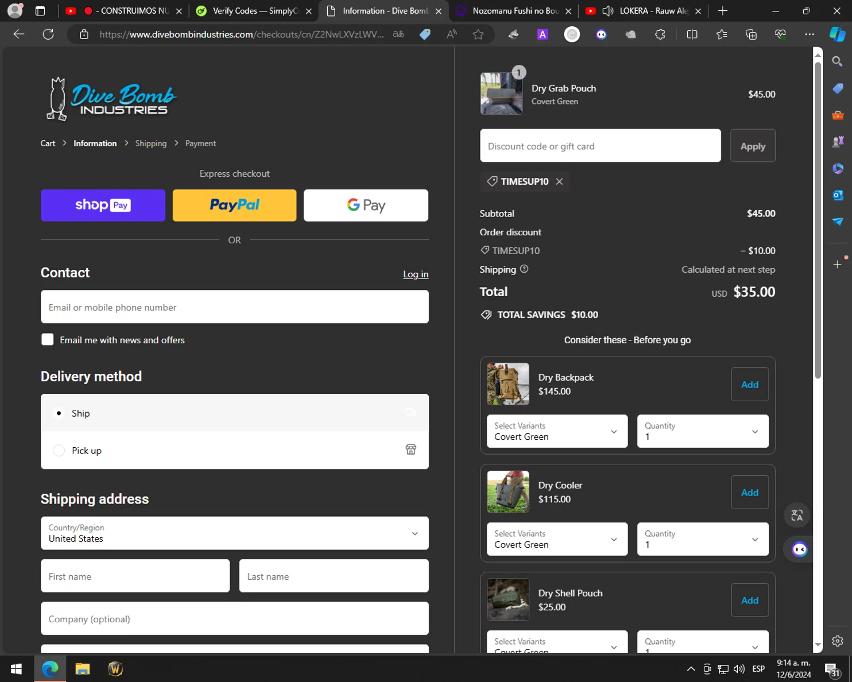Open sidebar search icon
This screenshot has height=682, width=852.
837,61
